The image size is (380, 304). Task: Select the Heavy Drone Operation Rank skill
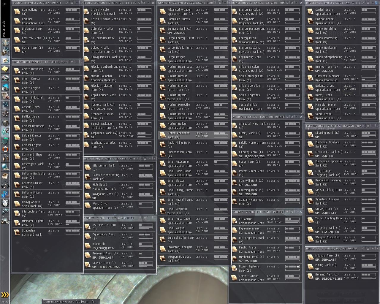click(x=342, y=97)
